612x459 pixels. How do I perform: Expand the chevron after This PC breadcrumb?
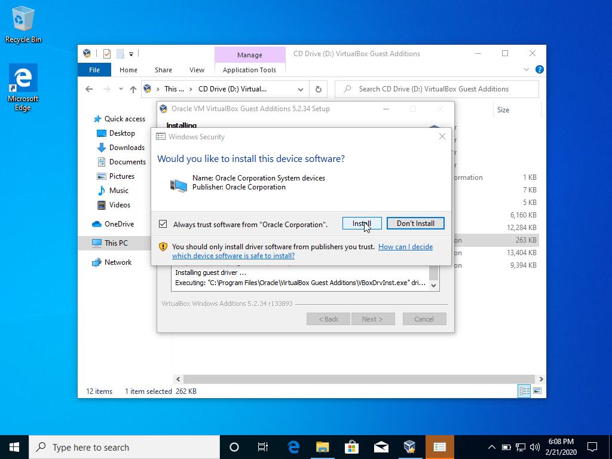(191, 90)
